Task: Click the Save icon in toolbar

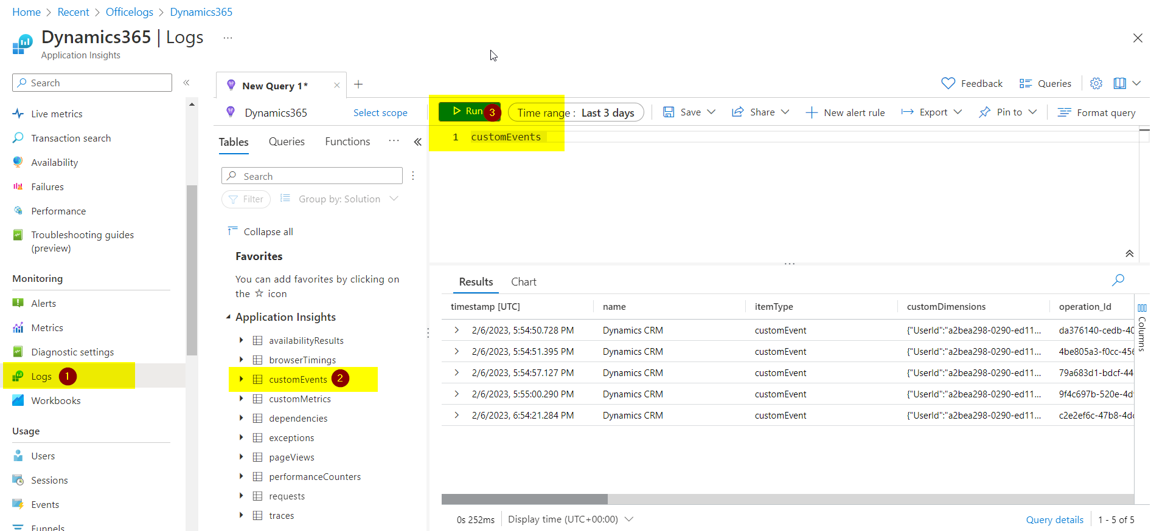Action: tap(669, 112)
